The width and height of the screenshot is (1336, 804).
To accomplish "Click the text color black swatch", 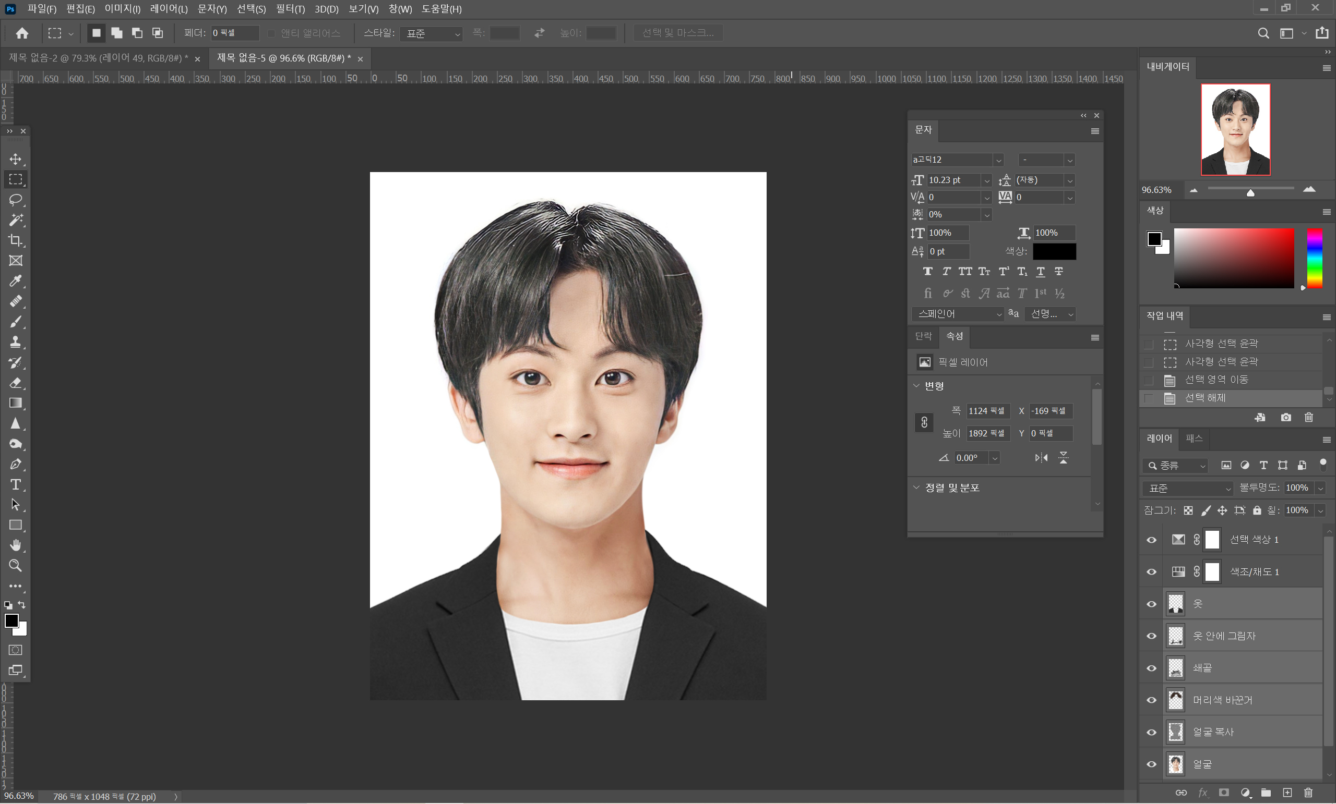I will [1054, 251].
